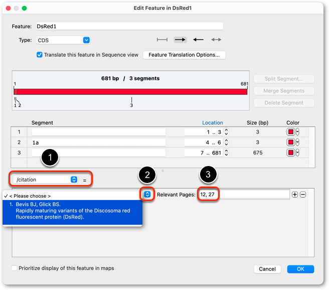
Task: Add a citation row with plus icon
Action: [294, 194]
